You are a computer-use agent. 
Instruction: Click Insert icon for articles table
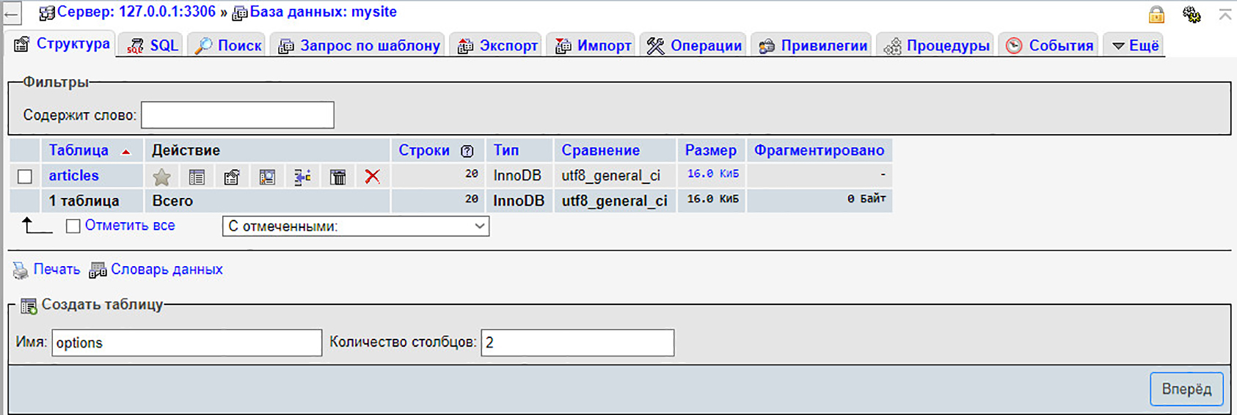[x=302, y=177]
